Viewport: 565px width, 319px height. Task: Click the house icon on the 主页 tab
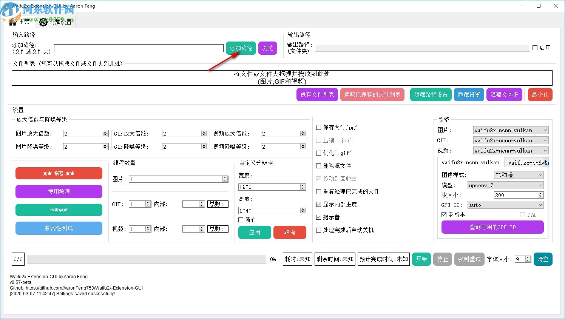12,22
